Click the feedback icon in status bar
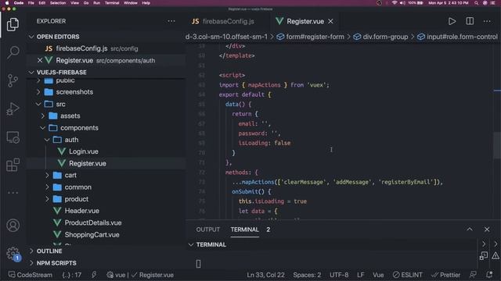 tap(473, 274)
